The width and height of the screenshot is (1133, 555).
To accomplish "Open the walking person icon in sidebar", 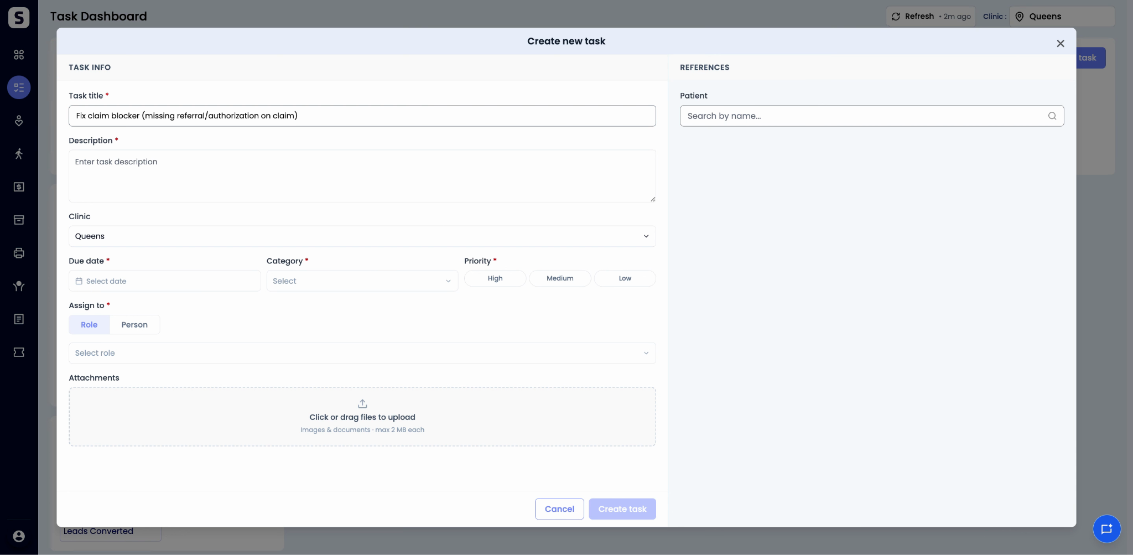I will point(19,154).
